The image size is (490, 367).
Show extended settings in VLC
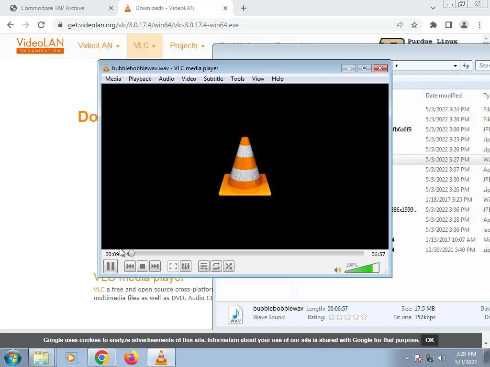(x=186, y=266)
